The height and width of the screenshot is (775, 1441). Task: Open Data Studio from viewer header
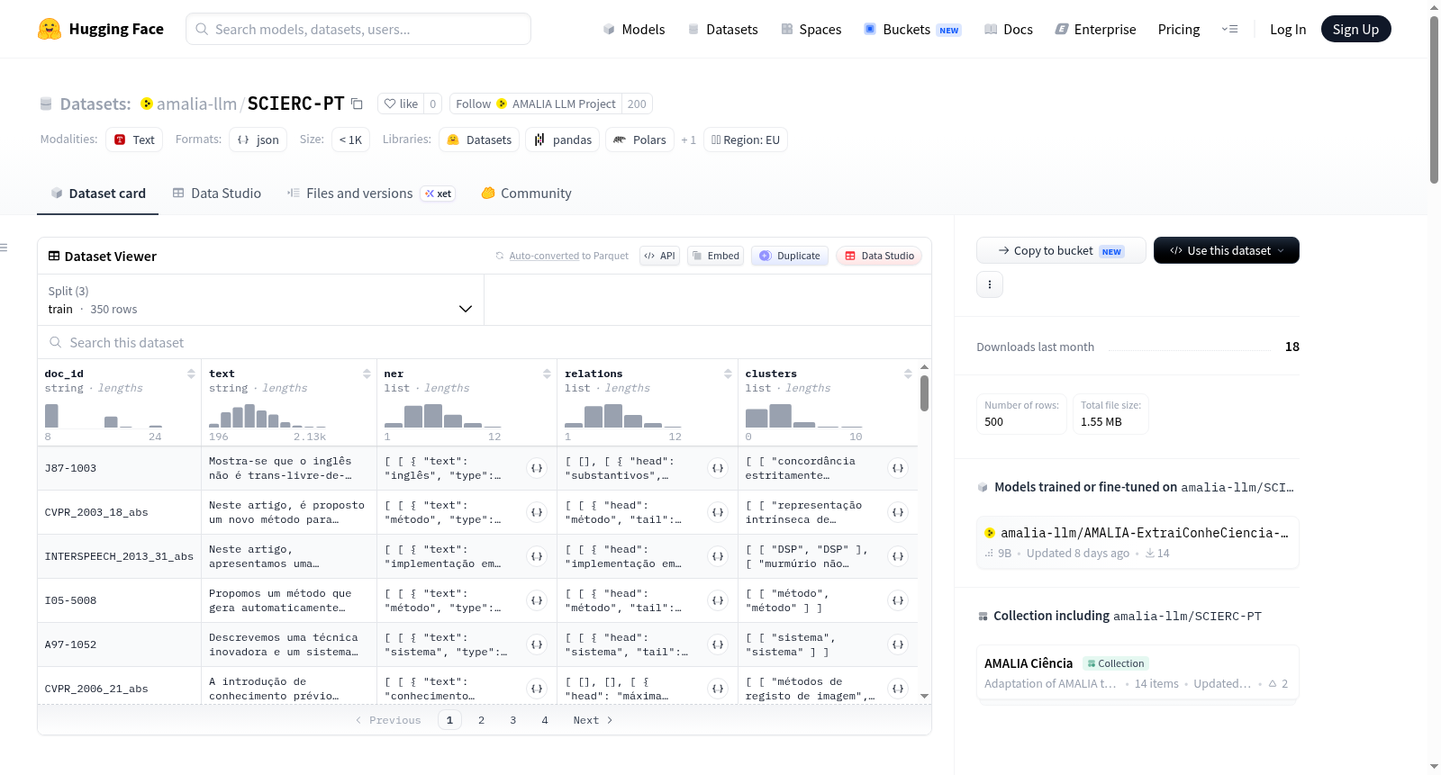pos(879,256)
